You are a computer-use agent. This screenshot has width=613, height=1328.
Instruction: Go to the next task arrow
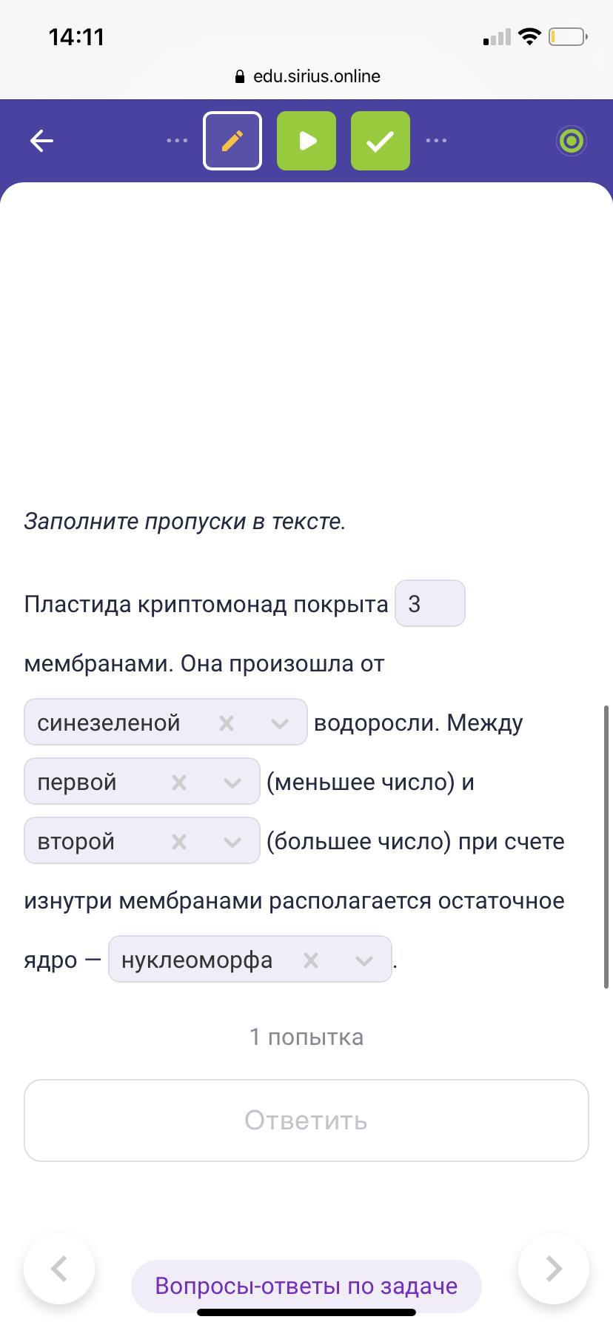point(554,1269)
